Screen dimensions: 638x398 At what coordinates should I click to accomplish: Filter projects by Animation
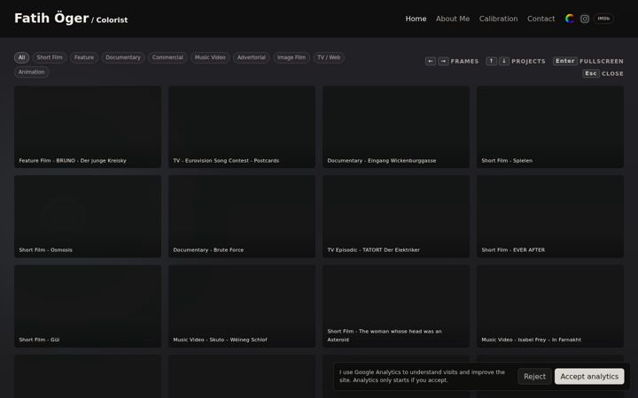pyautogui.click(x=31, y=73)
